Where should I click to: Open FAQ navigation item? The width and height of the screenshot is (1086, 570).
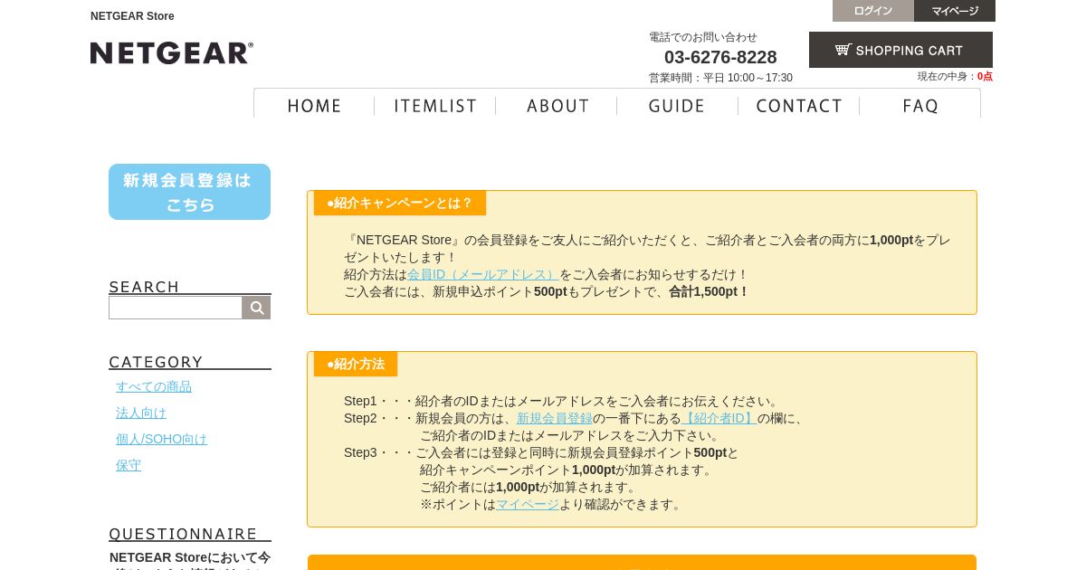[920, 106]
